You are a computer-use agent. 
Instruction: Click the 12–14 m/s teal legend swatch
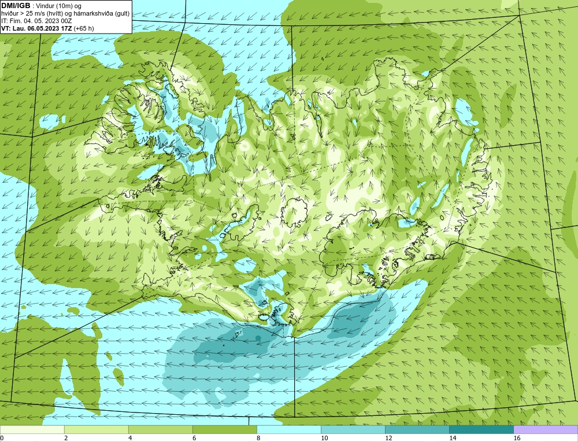click(417, 429)
